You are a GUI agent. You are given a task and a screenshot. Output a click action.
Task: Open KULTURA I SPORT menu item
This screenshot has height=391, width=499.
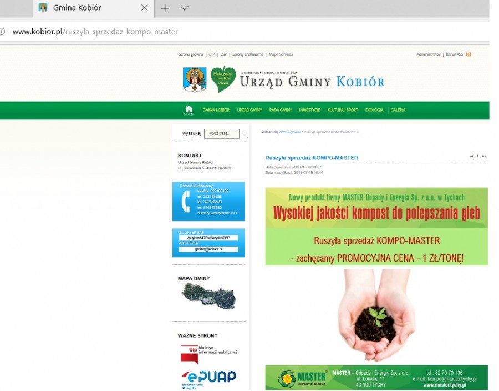click(x=343, y=110)
